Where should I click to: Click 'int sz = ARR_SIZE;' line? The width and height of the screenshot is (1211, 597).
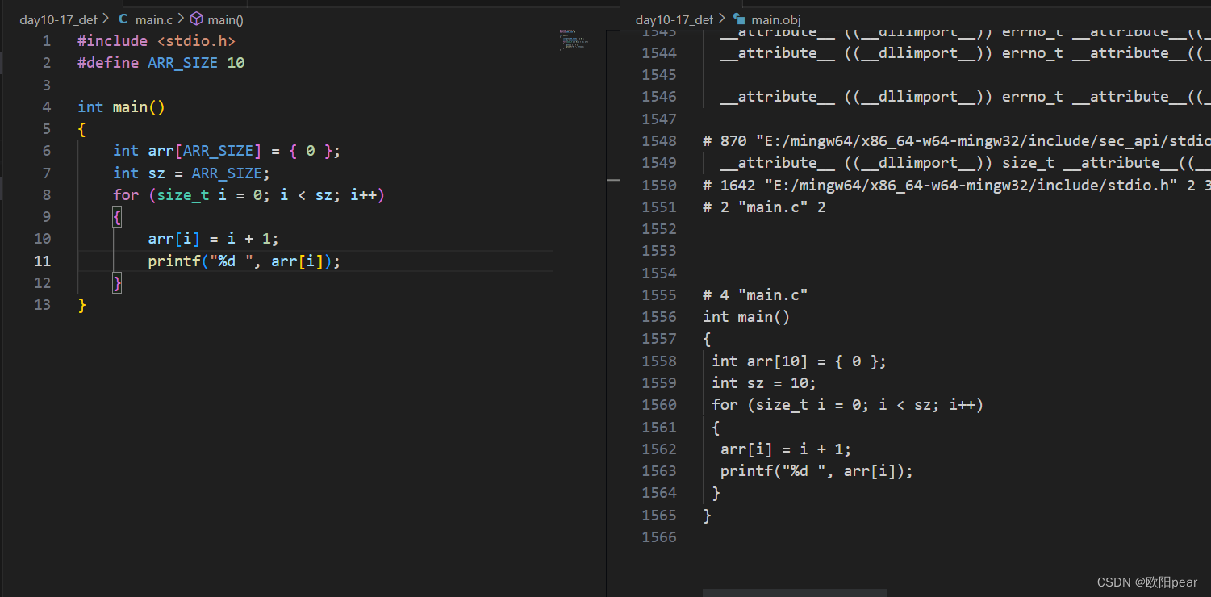(192, 173)
